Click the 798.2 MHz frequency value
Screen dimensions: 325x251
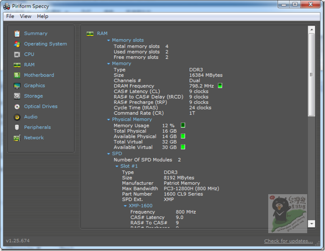(201, 86)
